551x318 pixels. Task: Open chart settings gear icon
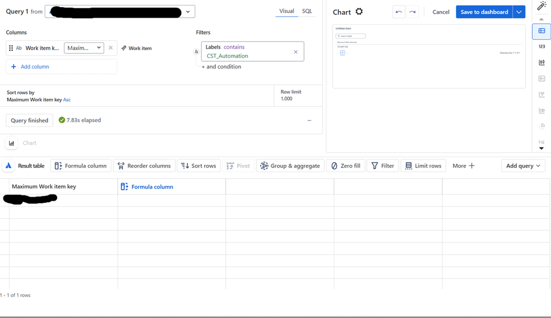[x=359, y=12]
